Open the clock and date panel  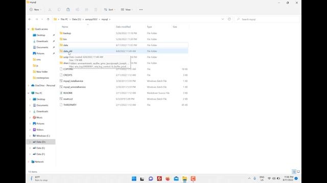coord(289,178)
